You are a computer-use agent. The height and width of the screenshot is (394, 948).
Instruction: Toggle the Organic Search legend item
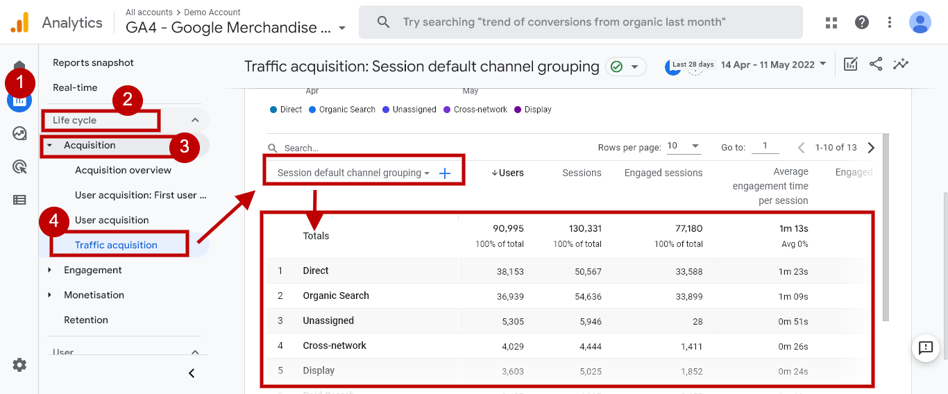click(342, 110)
